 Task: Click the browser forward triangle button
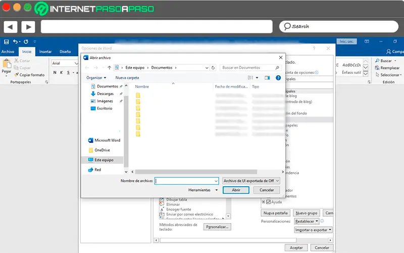pos(28,27)
